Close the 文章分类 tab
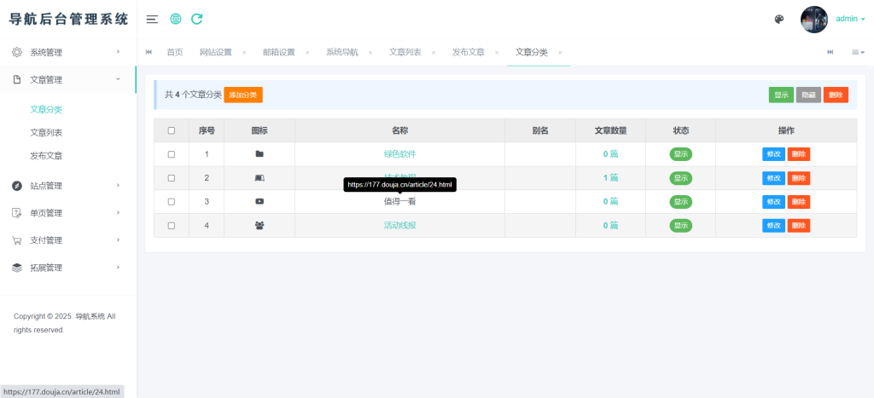Image resolution: width=874 pixels, height=398 pixels. click(x=560, y=52)
